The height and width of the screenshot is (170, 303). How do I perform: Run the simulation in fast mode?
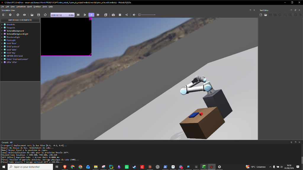(x=98, y=15)
